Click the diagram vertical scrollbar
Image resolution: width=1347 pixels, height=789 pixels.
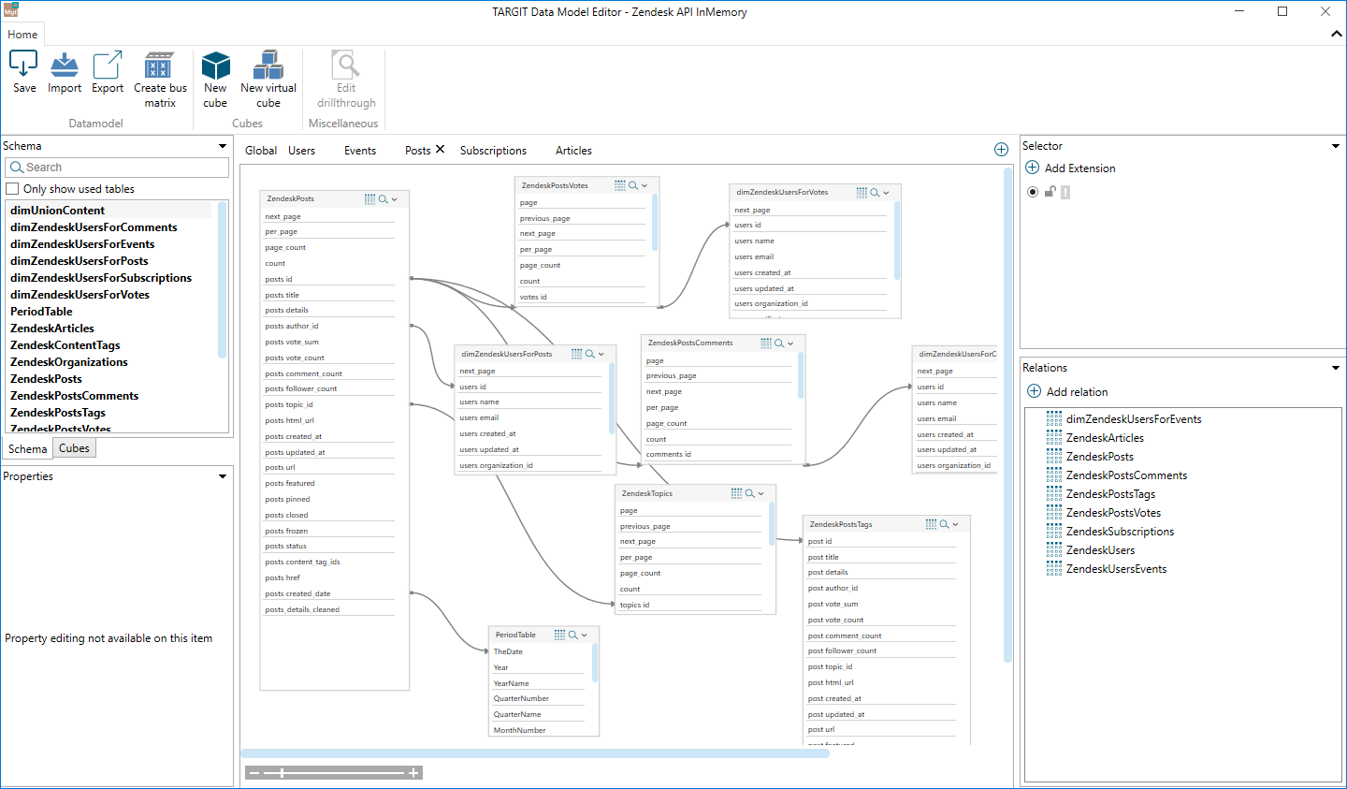pos(1008,415)
